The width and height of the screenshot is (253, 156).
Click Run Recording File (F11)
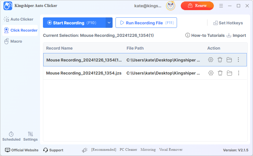click(146, 23)
